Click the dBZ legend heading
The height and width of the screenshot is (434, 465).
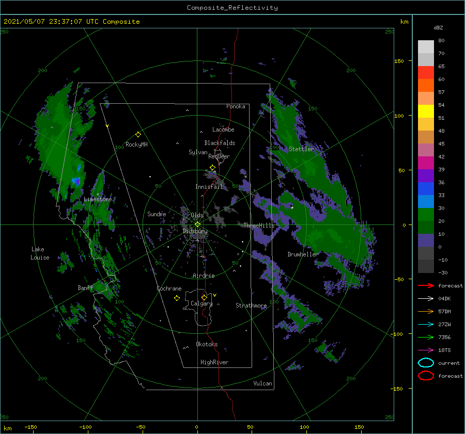pos(438,27)
